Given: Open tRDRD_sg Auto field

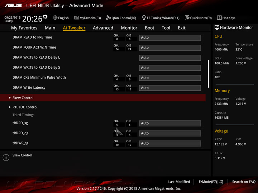Looking at the screenshot, I should pyautogui.click(x=170, y=123).
